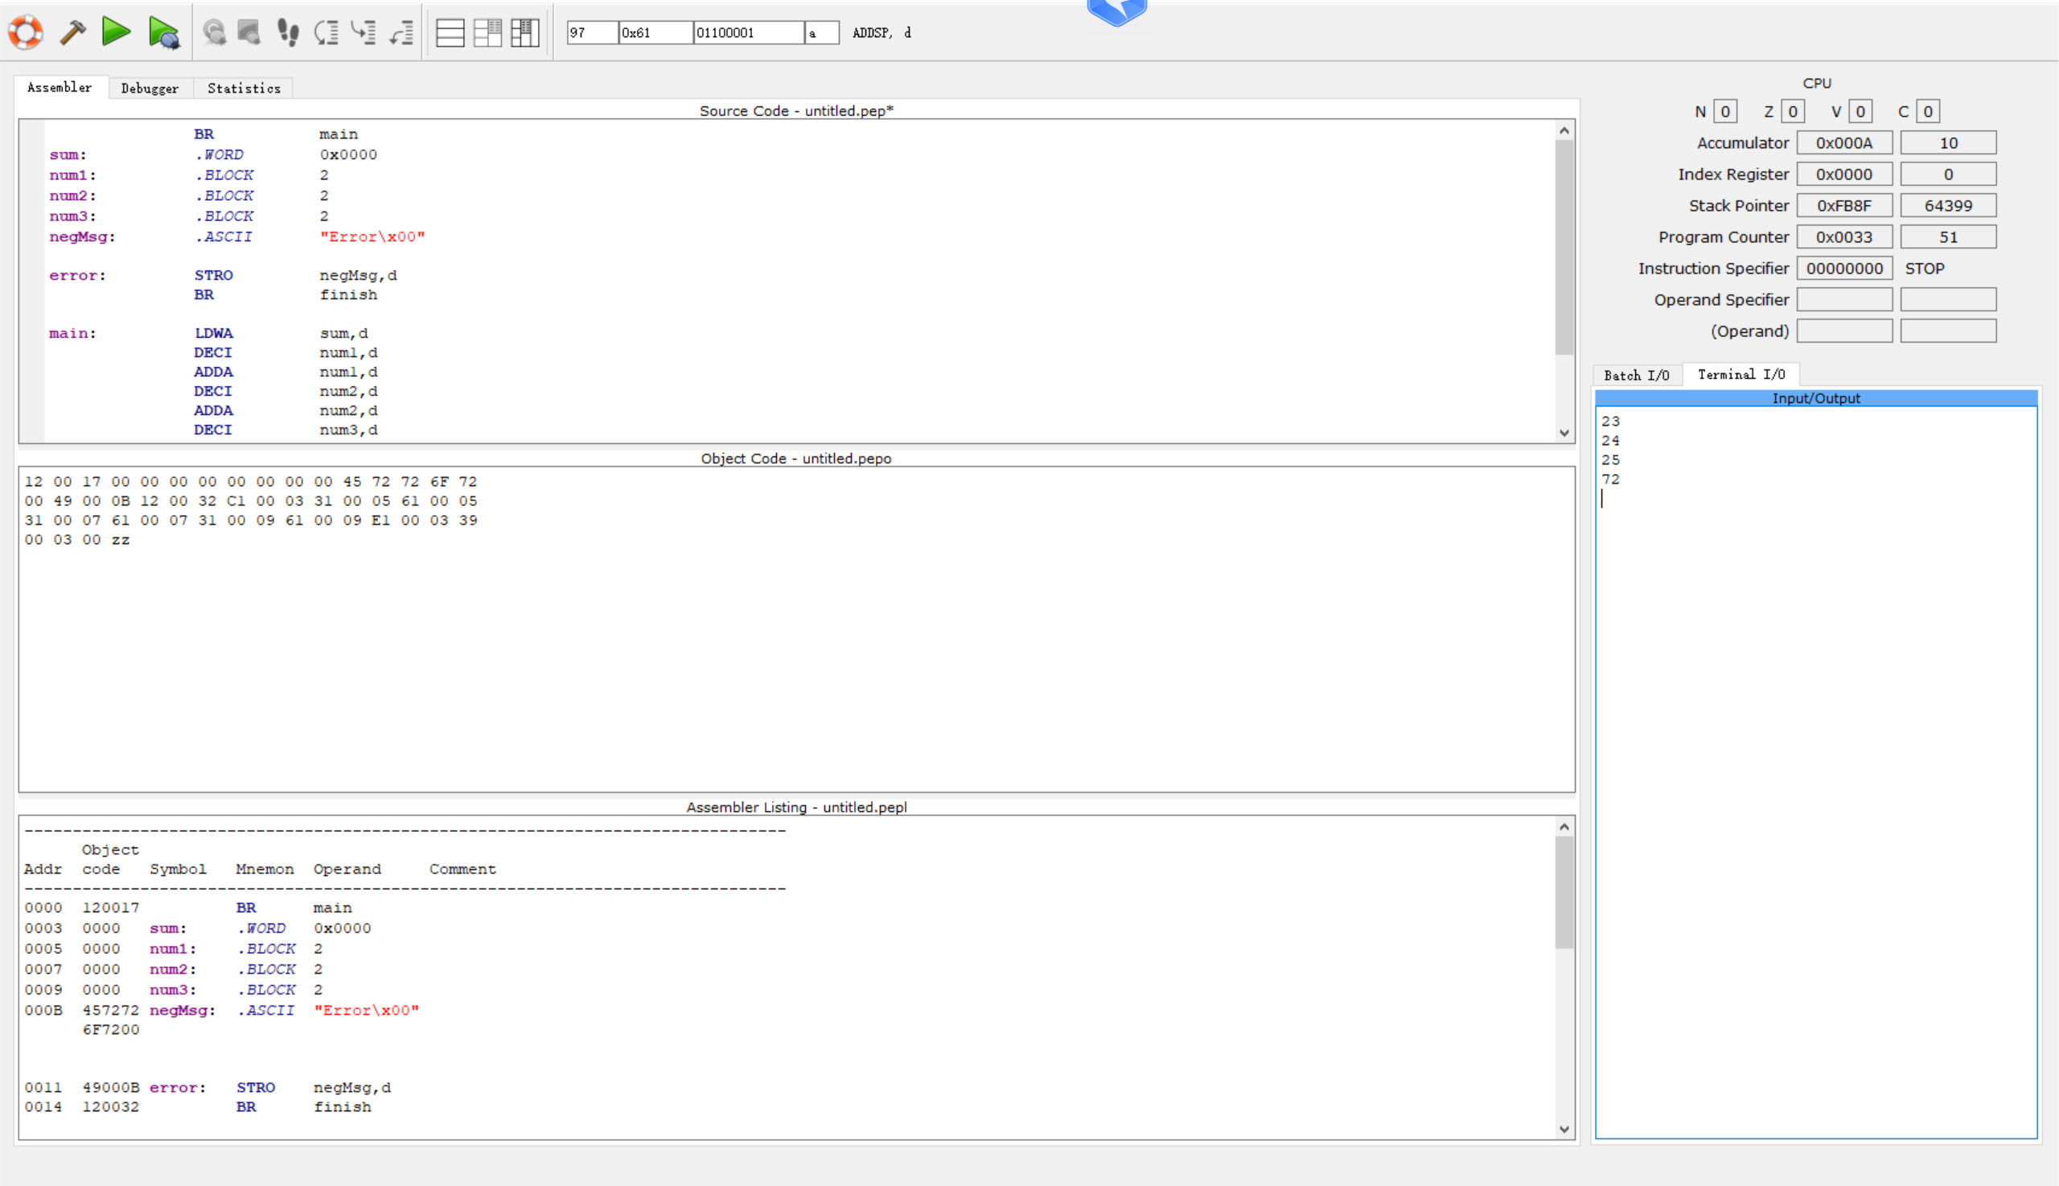The image size is (2059, 1186).
Task: Assemble source with the hammer icon
Action: coord(73,32)
